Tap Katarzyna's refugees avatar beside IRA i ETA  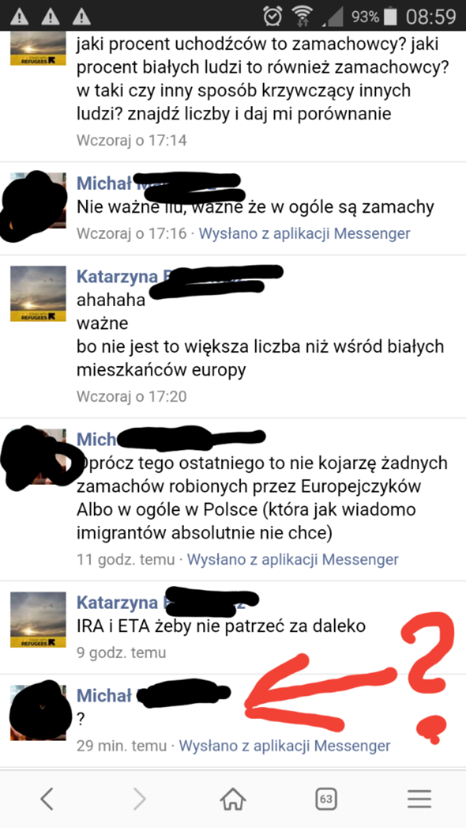[38, 620]
